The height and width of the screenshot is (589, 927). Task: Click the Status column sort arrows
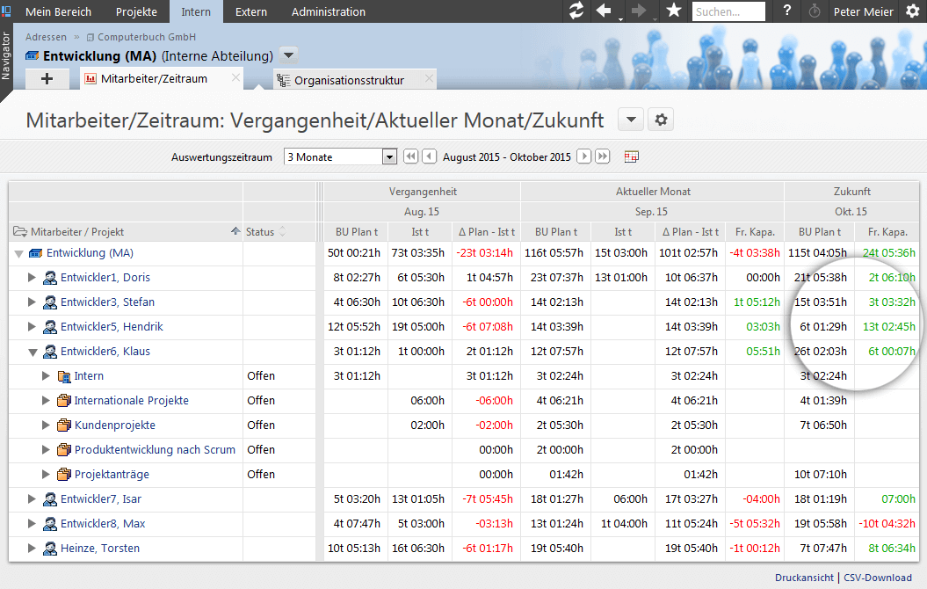coord(283,232)
